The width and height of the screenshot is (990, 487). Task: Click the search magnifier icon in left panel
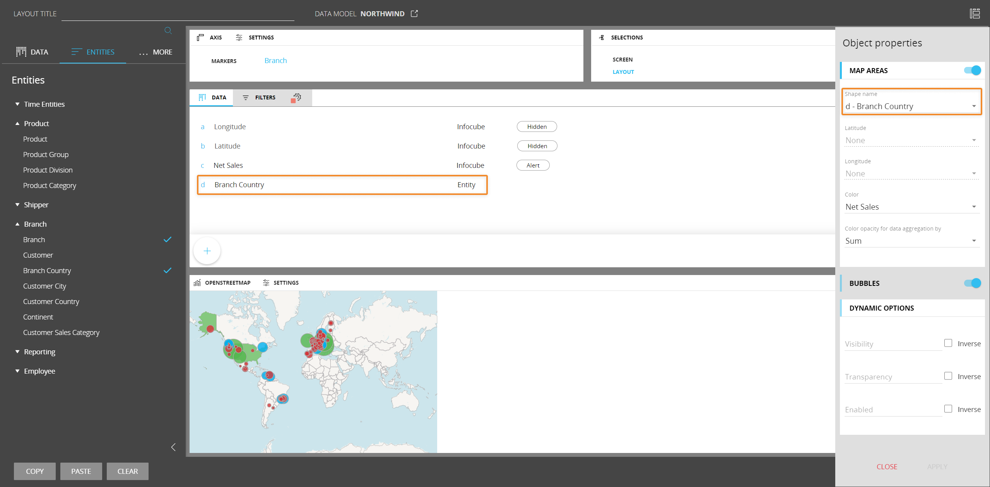click(x=168, y=31)
